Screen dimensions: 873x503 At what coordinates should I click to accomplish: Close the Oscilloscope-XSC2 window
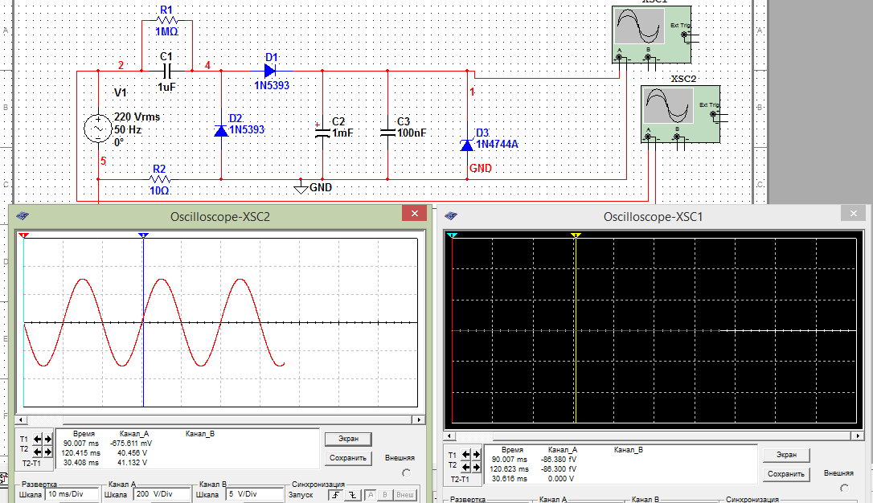pyautogui.click(x=414, y=214)
